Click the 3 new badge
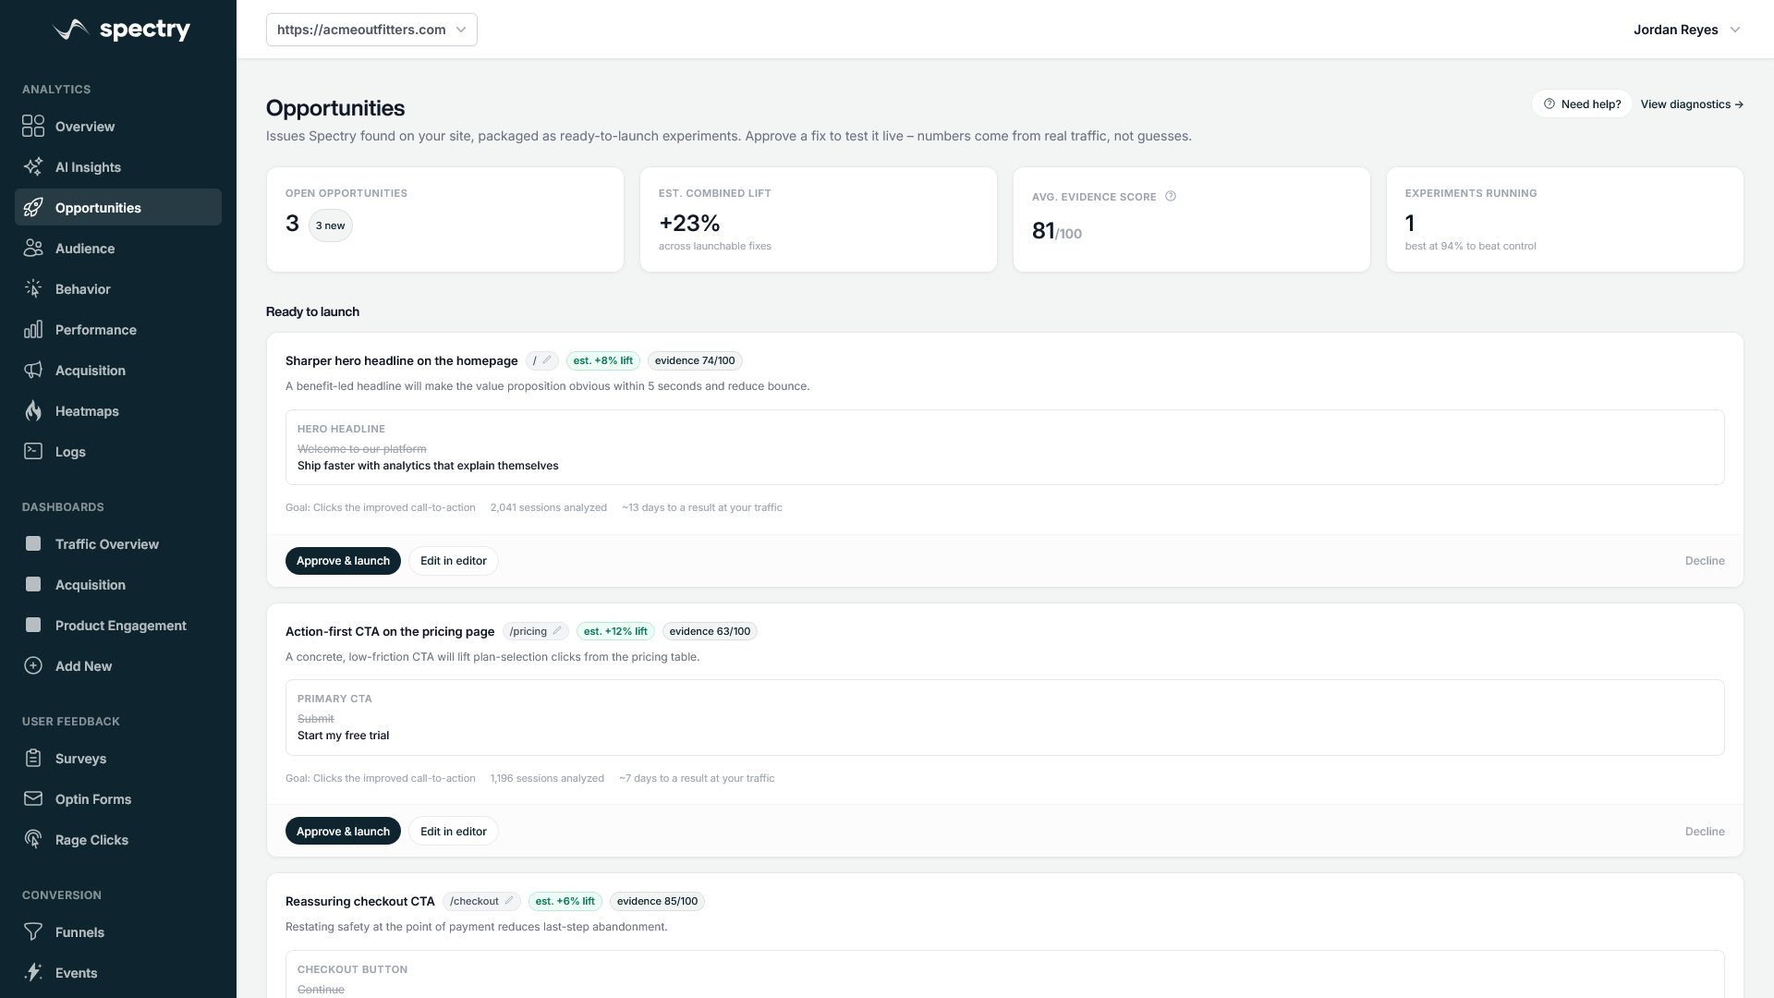 point(330,225)
